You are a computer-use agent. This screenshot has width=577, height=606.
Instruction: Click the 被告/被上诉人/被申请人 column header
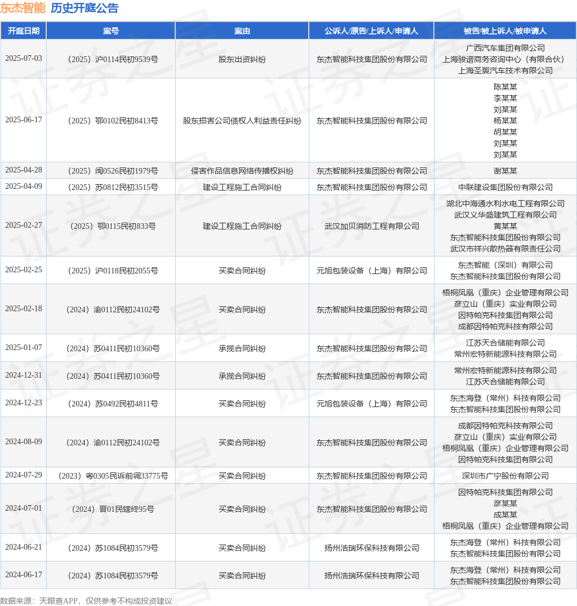tap(505, 31)
